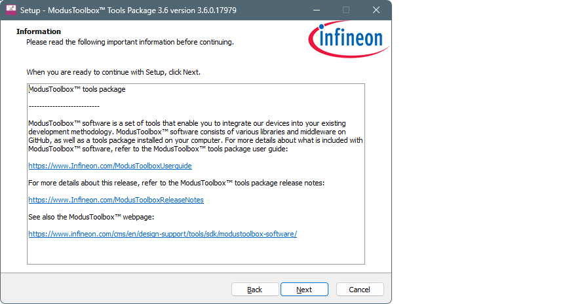567x304 pixels.
Task: Click 'When you are ready to continue' text
Action: [113, 72]
